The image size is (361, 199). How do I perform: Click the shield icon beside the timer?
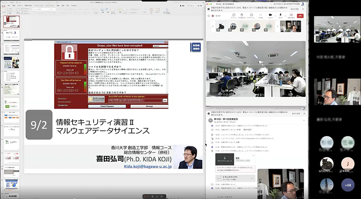coord(208,16)
